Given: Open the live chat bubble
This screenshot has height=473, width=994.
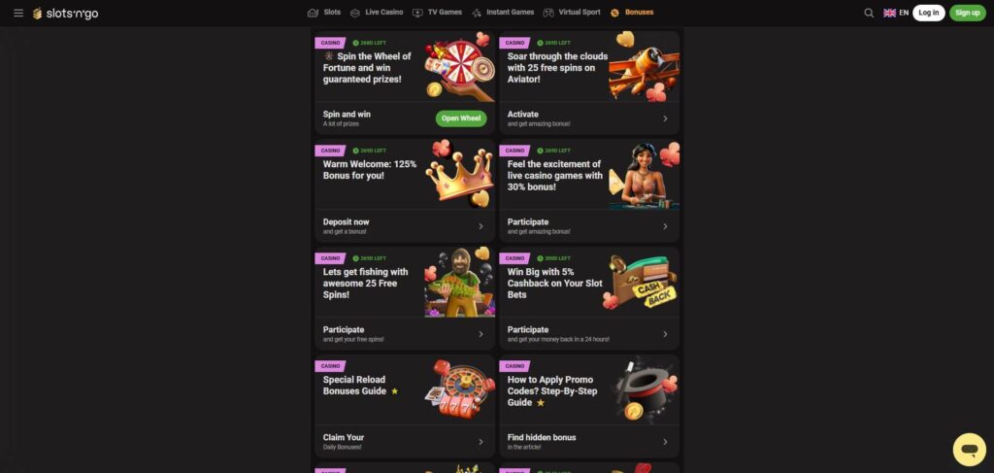Looking at the screenshot, I should click(970, 450).
